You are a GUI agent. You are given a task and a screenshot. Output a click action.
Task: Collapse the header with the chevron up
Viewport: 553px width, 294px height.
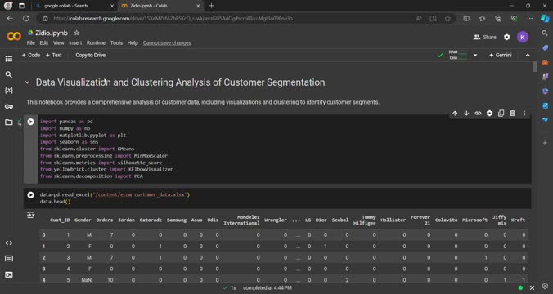point(528,56)
